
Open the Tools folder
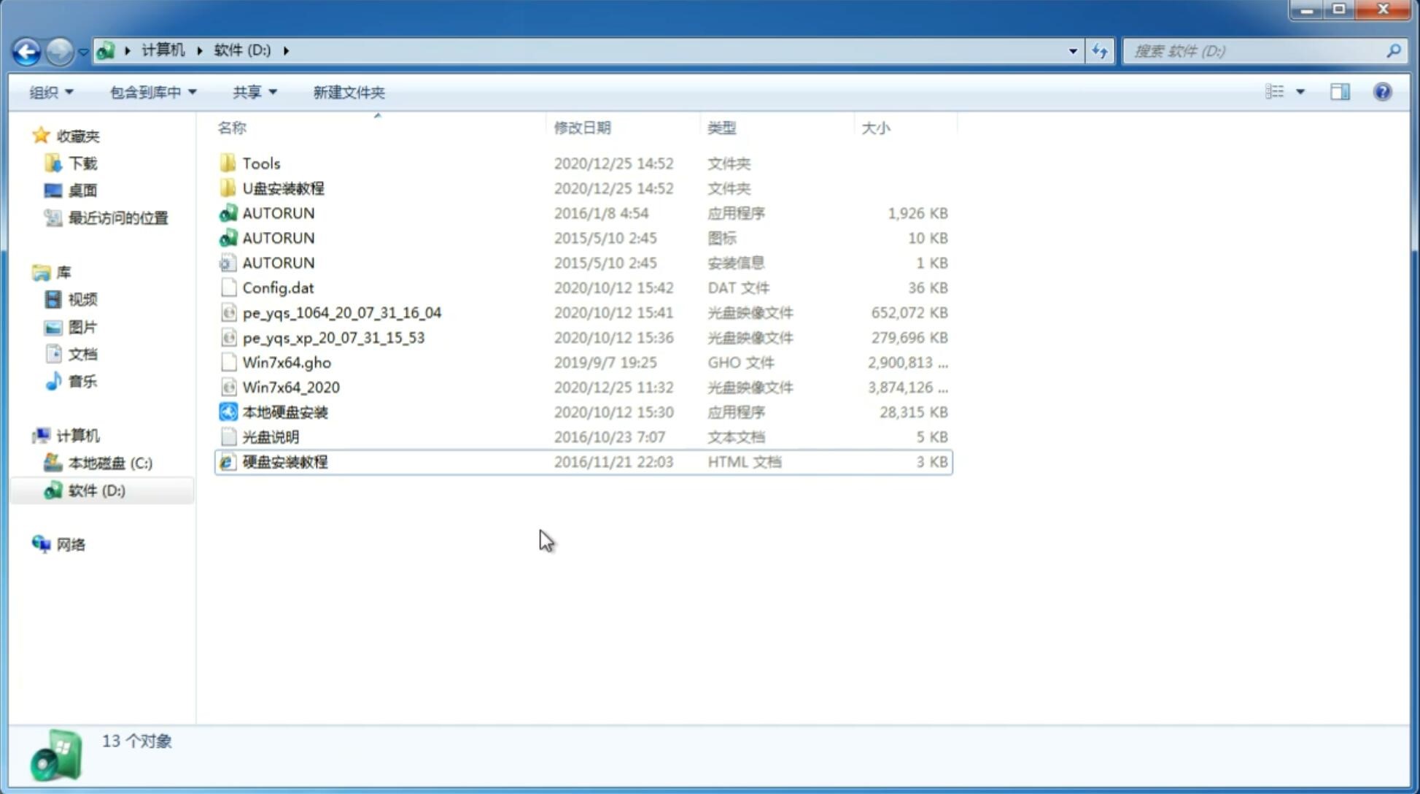(x=260, y=163)
